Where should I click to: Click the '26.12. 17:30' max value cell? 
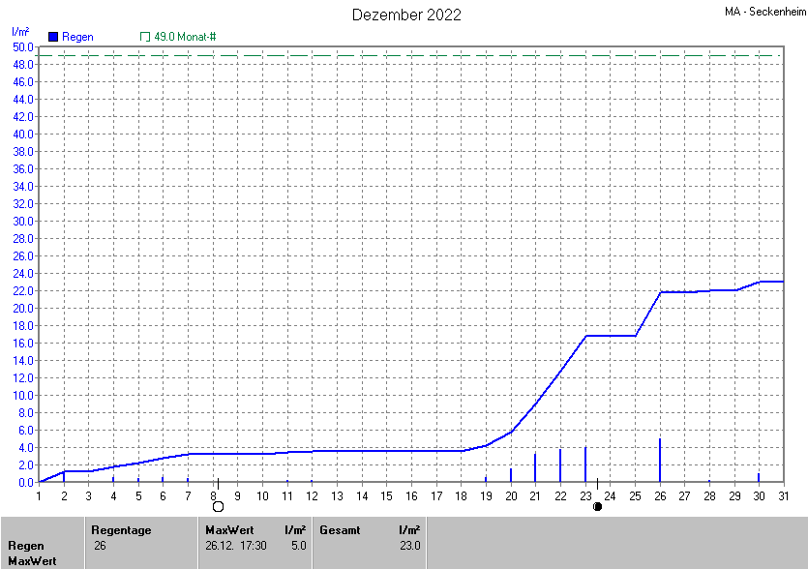click(x=237, y=546)
